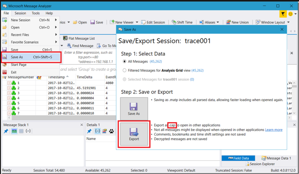The width and height of the screenshot is (299, 174).
Task: Click the large Save As floppy button
Action: coord(134,109)
